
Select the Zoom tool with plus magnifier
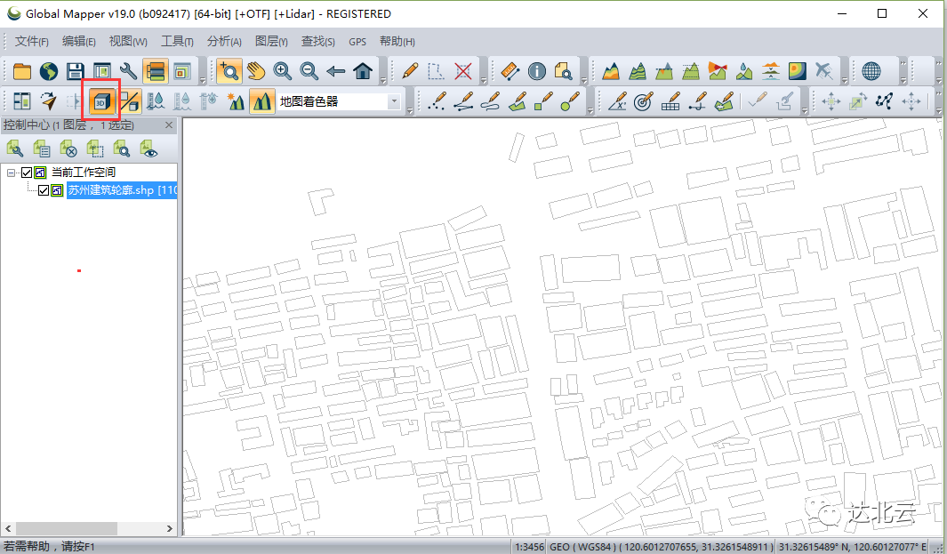pos(229,71)
